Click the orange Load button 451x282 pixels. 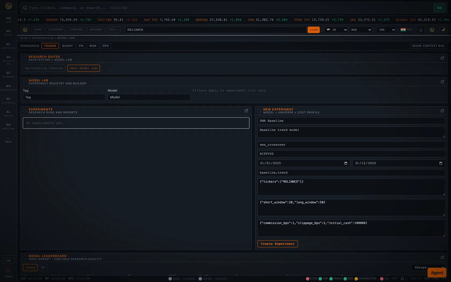tap(314, 30)
